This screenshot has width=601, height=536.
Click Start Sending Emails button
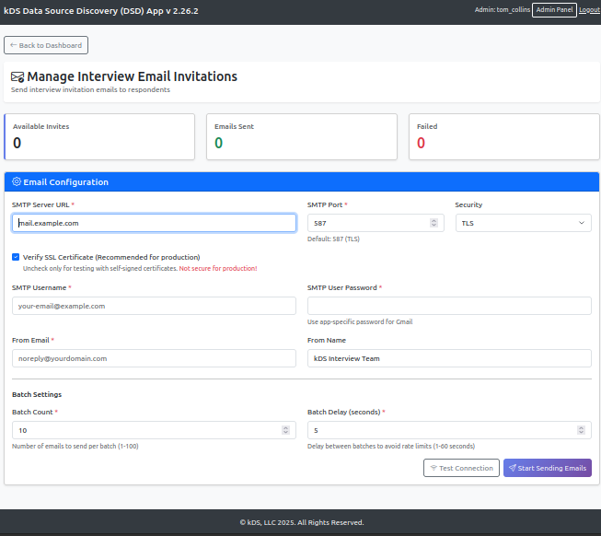click(x=547, y=468)
